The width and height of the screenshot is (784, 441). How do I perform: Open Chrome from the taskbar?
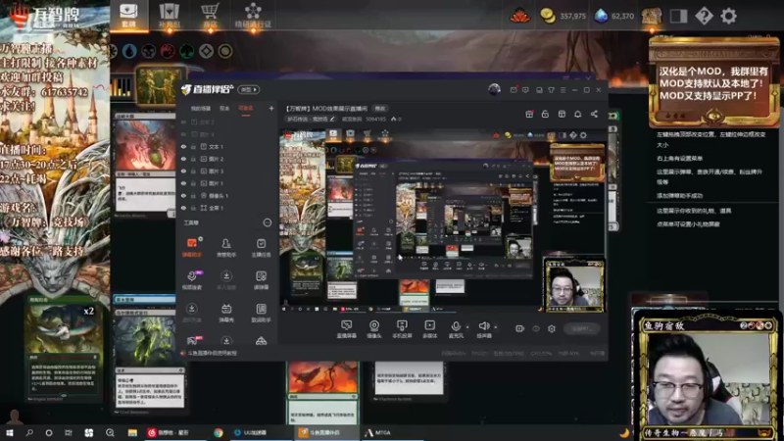click(x=218, y=432)
